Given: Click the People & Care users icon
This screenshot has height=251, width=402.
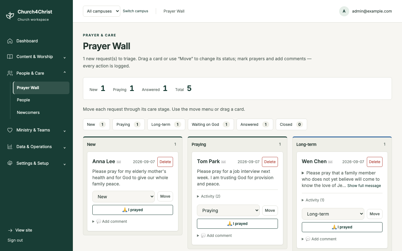Looking at the screenshot, I should (10, 73).
